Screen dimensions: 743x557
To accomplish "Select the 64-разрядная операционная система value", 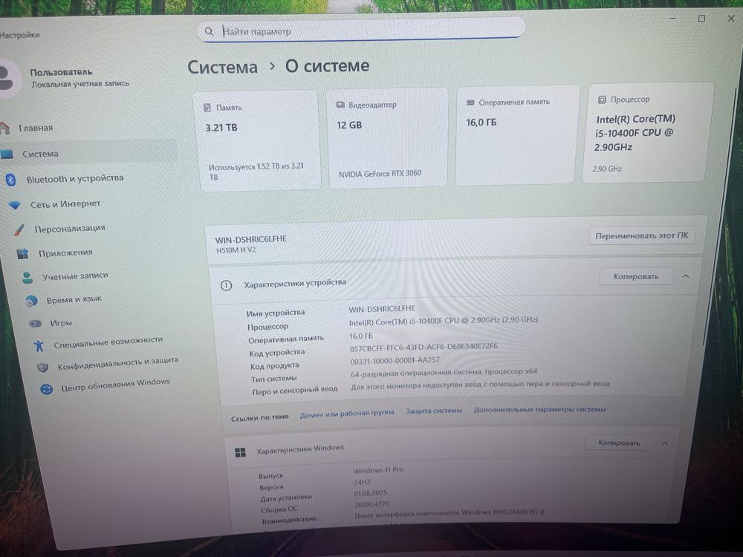I will [444, 373].
